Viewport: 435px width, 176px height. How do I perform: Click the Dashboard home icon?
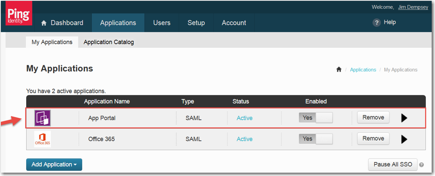44,23
